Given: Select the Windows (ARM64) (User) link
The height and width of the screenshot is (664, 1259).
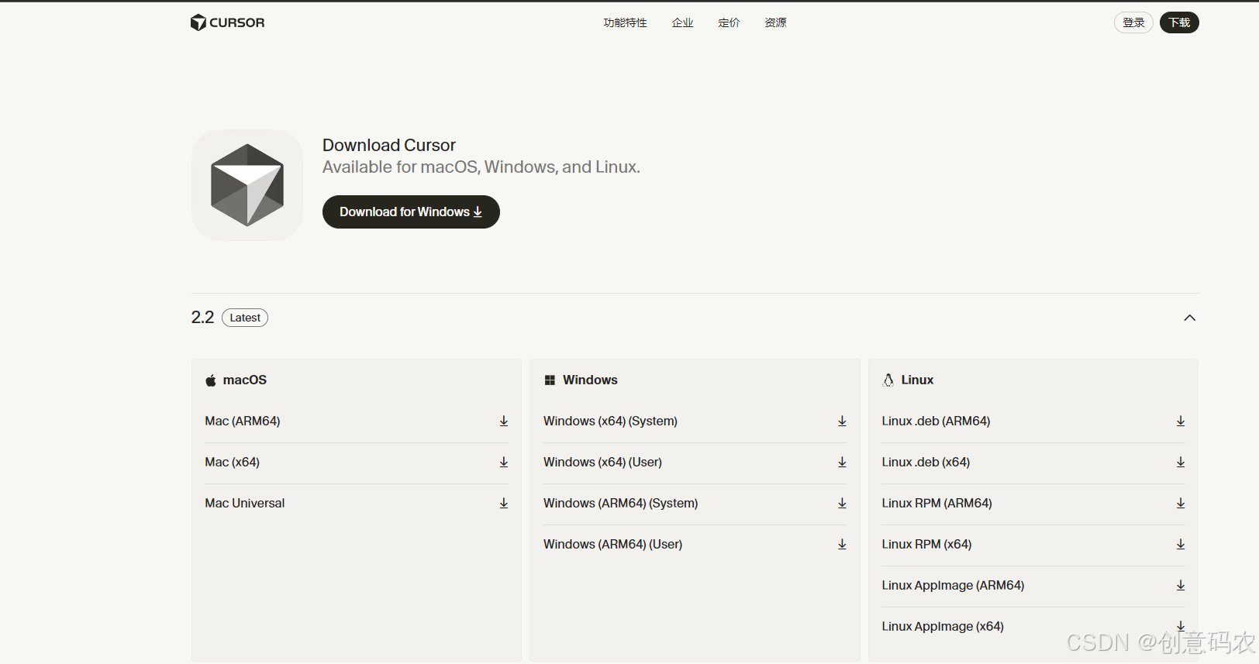Looking at the screenshot, I should 613,544.
